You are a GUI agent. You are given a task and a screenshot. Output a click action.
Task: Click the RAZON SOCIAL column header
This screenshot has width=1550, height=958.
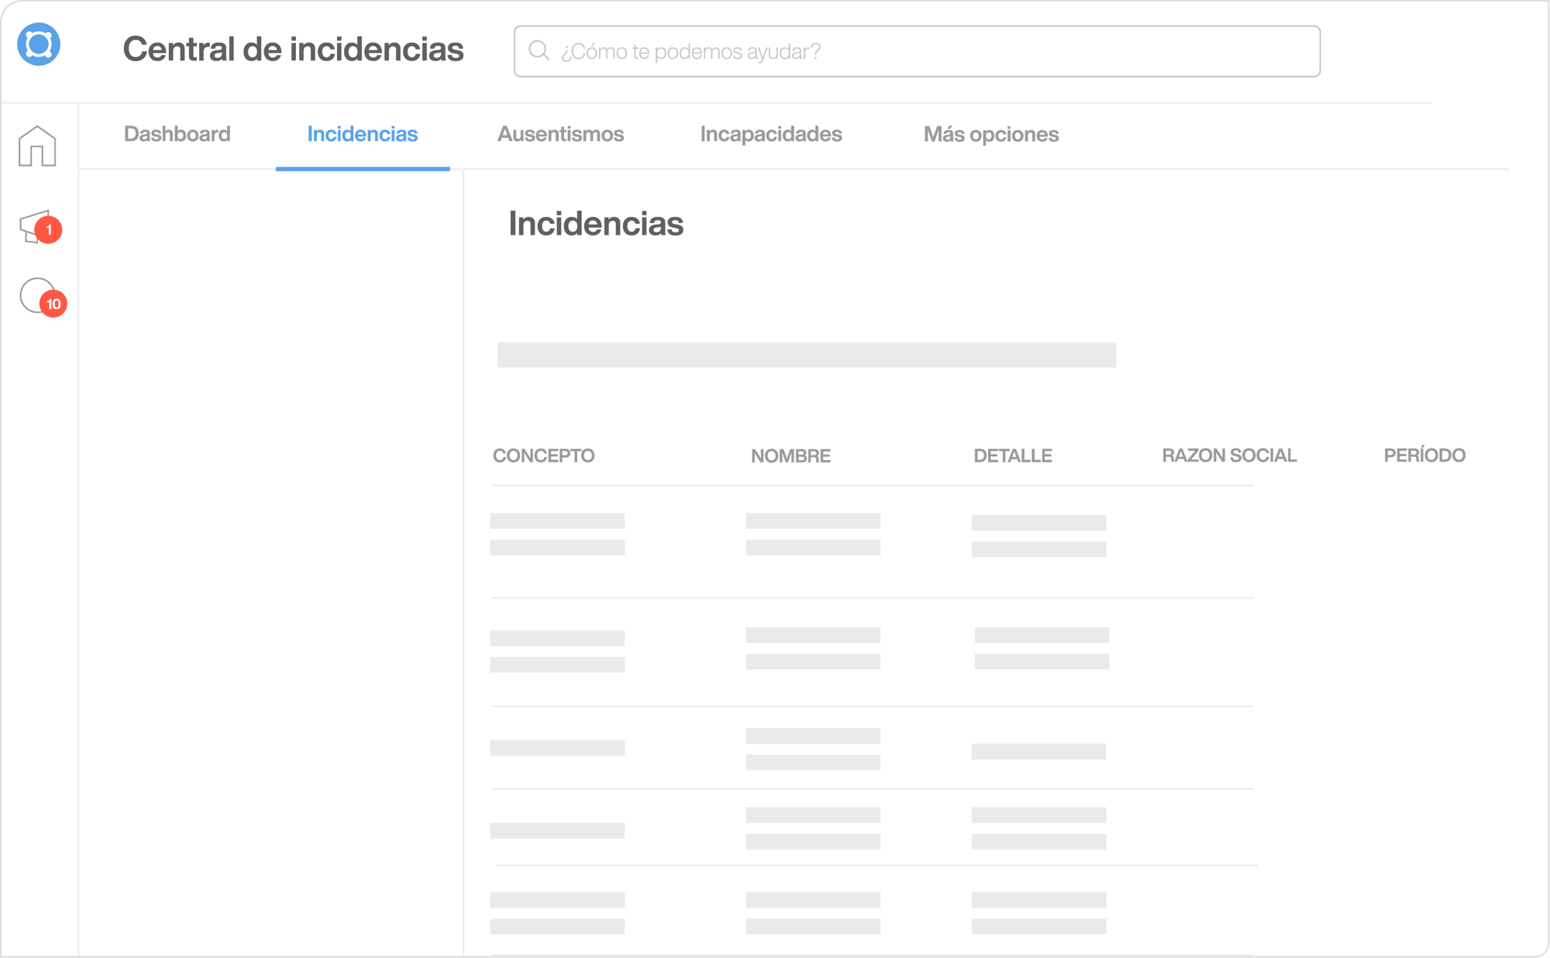click(1229, 455)
